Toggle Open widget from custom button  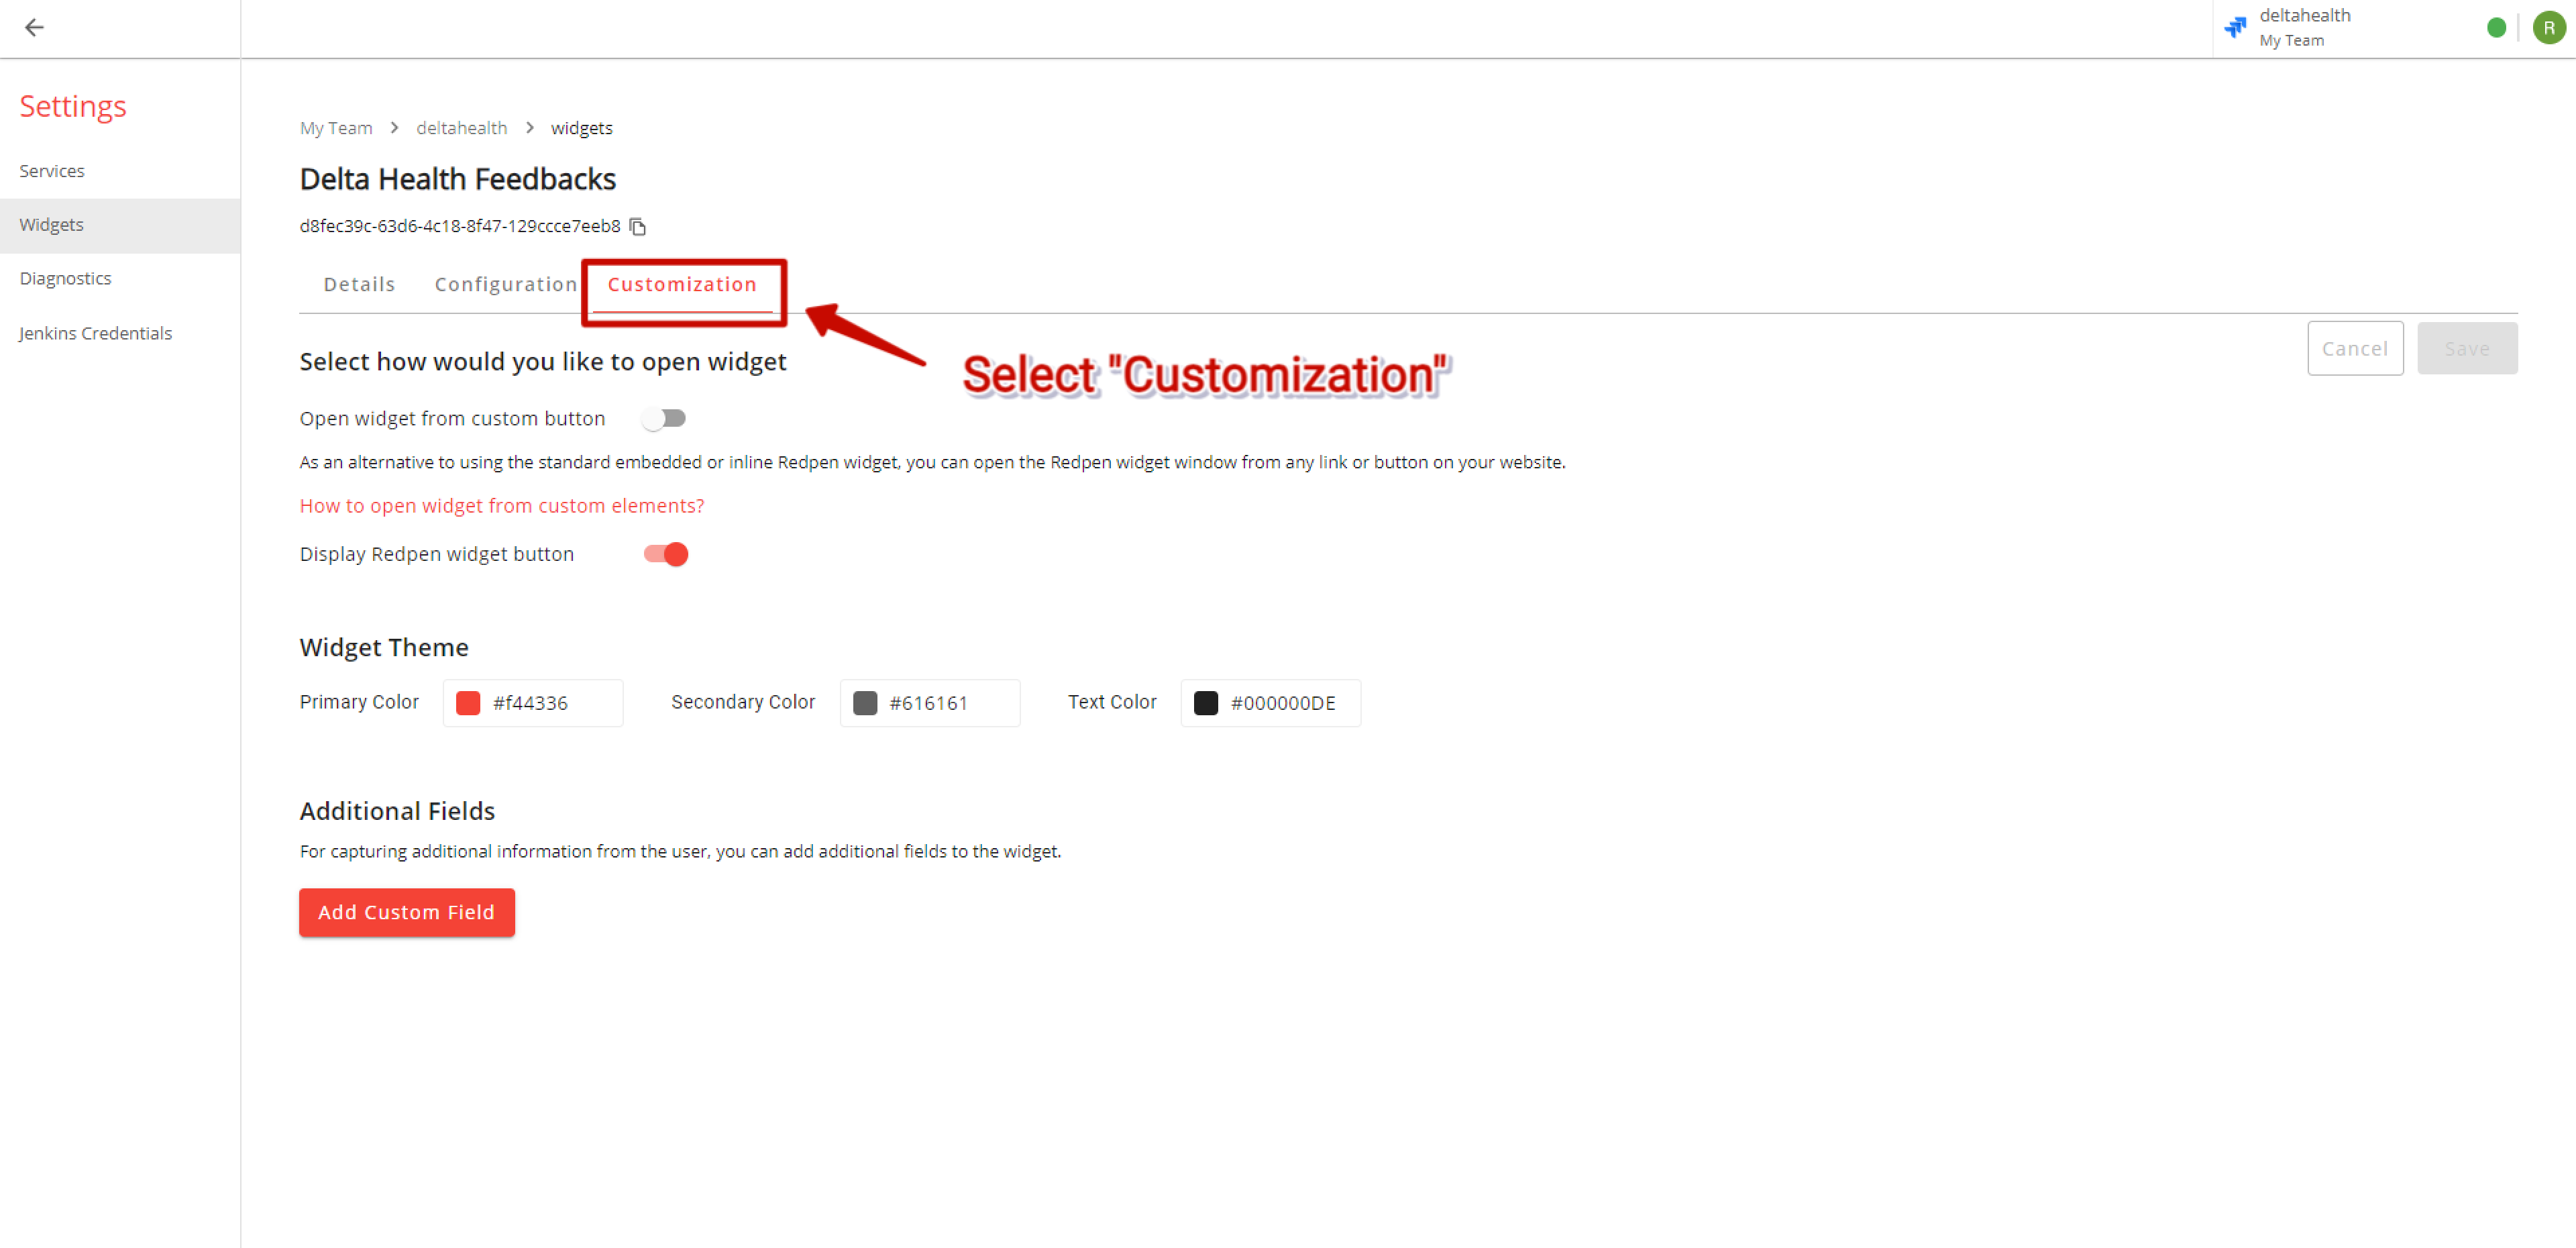[664, 418]
